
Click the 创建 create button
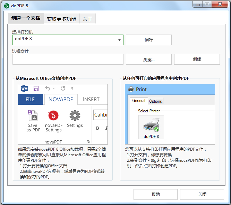point(197,59)
